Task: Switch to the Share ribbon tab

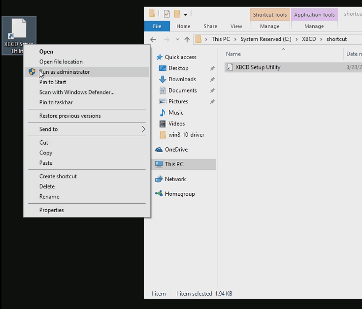Action: pyautogui.click(x=210, y=26)
